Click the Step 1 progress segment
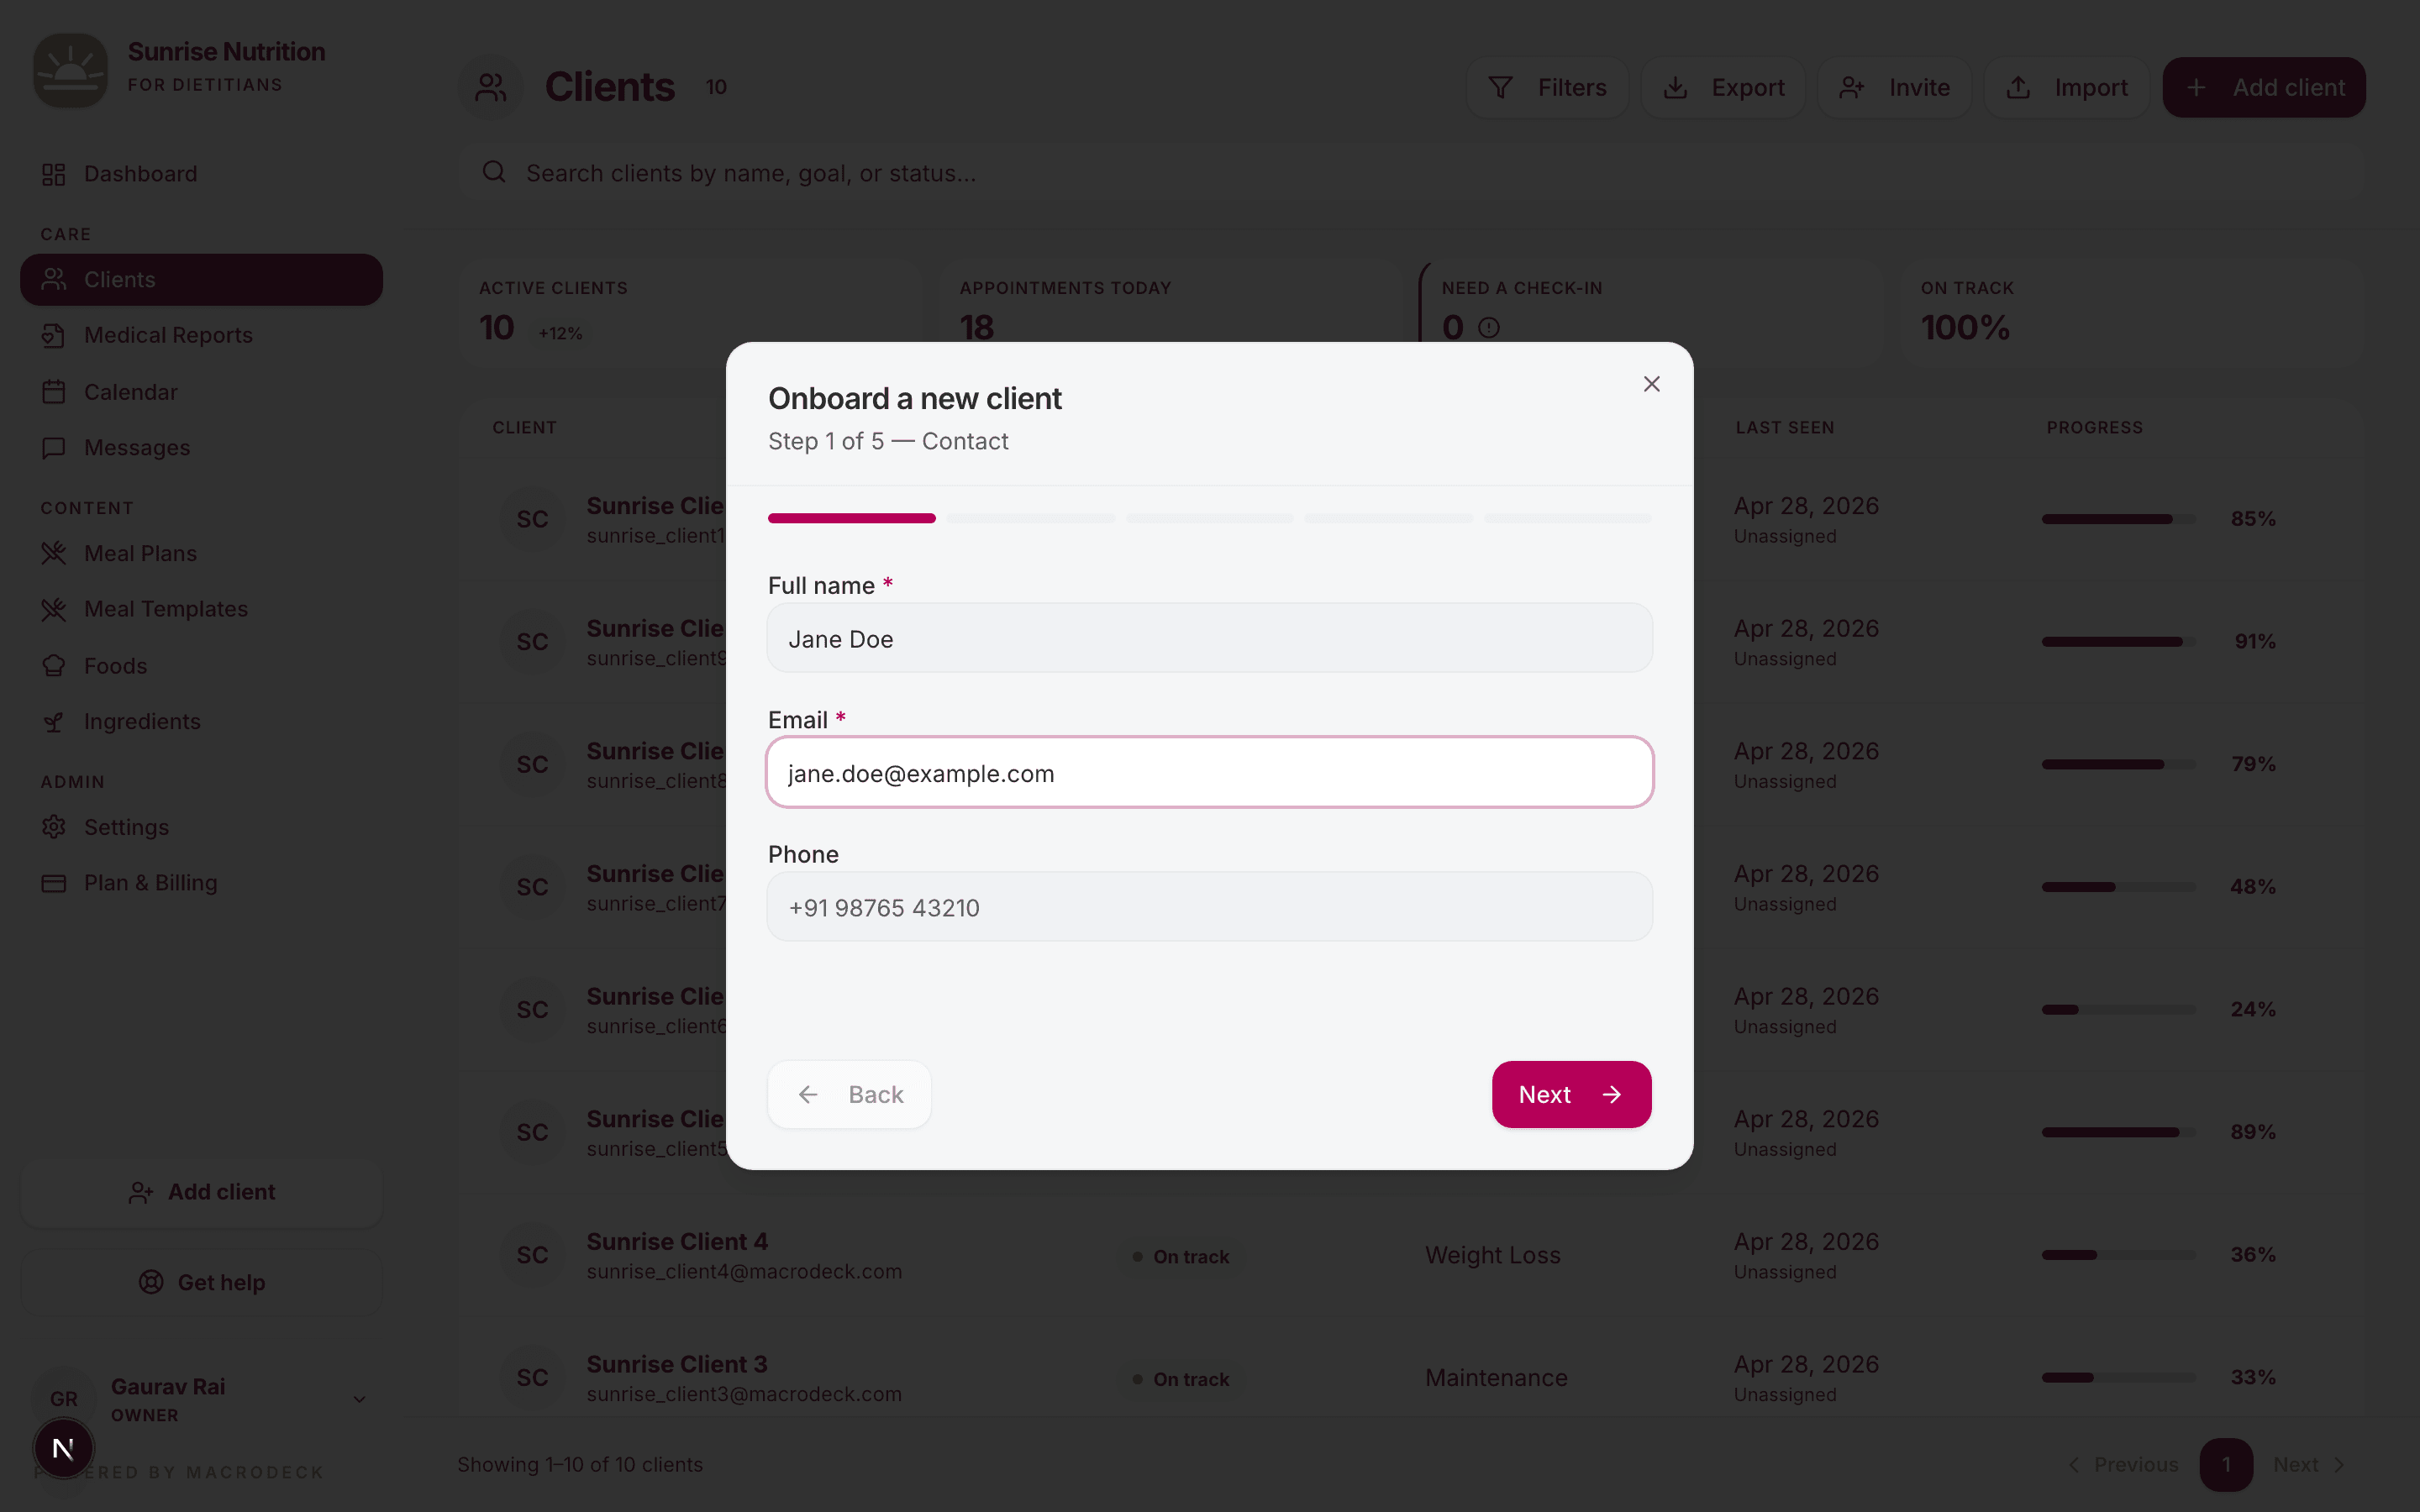 pos(851,518)
